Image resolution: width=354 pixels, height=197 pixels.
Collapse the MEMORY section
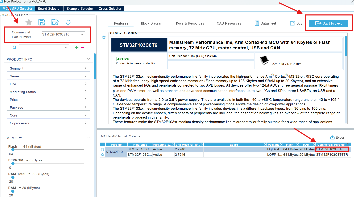click(89, 138)
